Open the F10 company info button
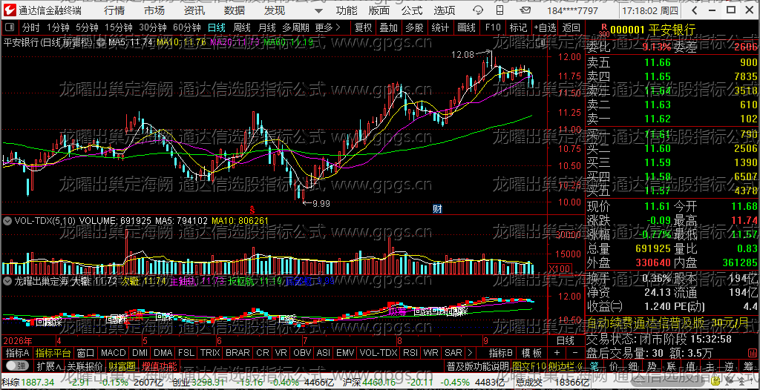760x390 pixels. [x=493, y=27]
